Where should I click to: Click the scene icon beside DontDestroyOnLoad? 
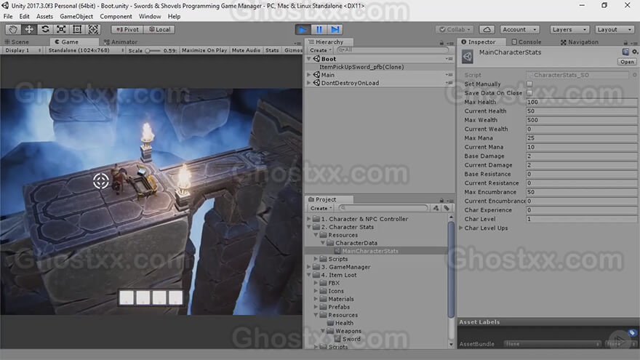click(x=317, y=83)
